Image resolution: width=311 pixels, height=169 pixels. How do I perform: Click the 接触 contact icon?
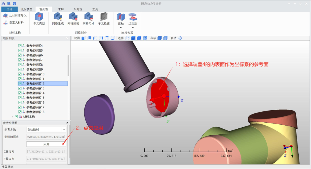(x=121, y=17)
